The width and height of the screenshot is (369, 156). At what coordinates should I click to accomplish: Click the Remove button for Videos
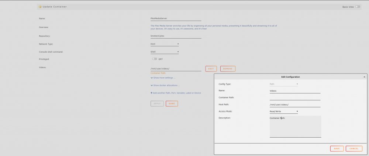[x=228, y=69]
